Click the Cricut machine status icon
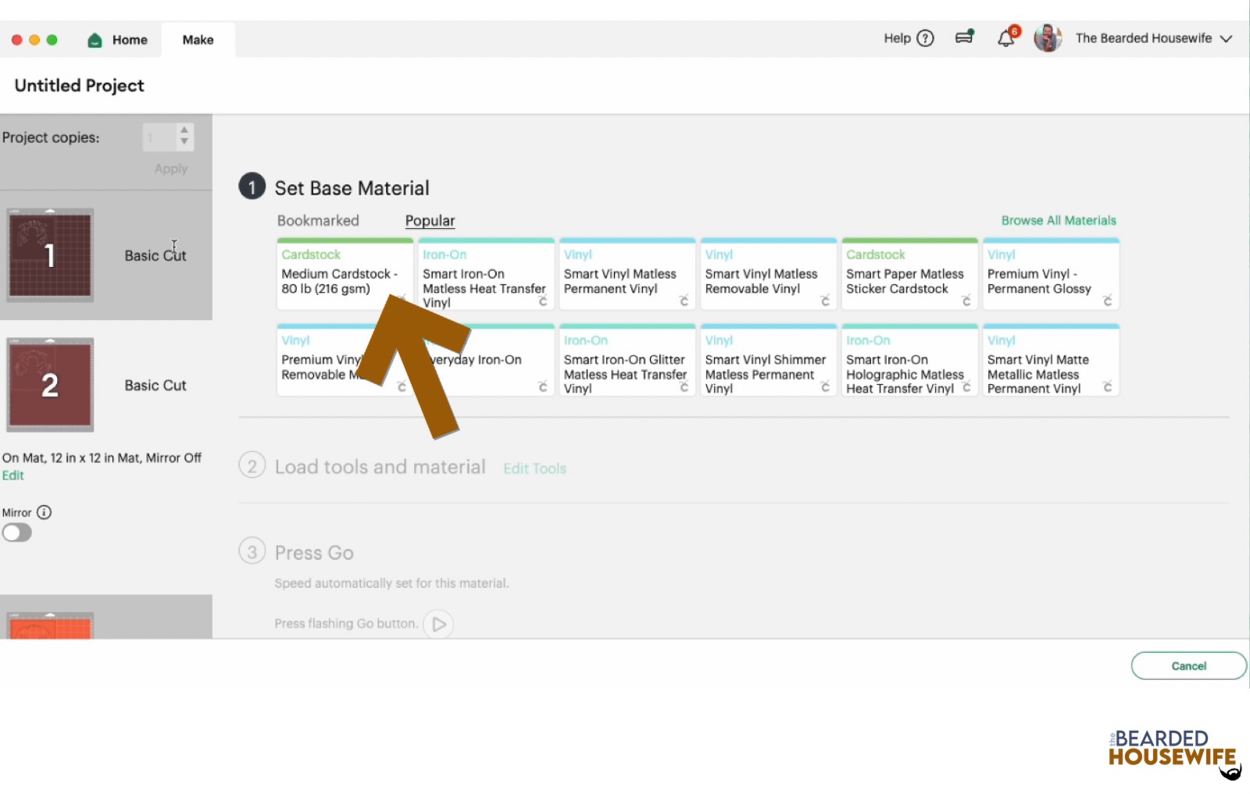 [964, 37]
